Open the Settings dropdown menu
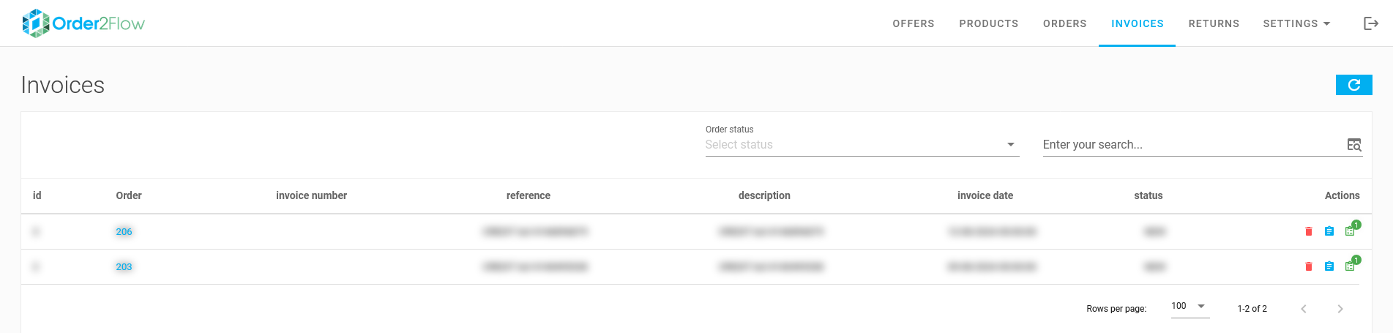The width and height of the screenshot is (1393, 333). [x=1296, y=23]
